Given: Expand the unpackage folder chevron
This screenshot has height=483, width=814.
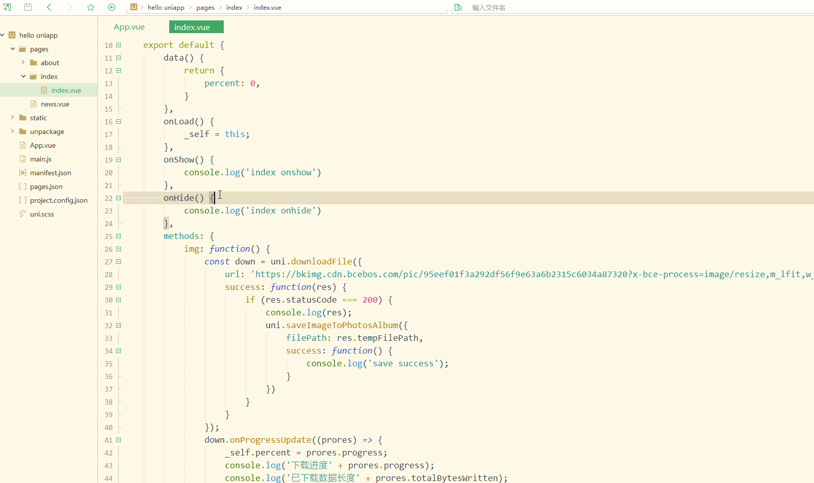Looking at the screenshot, I should click(x=13, y=131).
